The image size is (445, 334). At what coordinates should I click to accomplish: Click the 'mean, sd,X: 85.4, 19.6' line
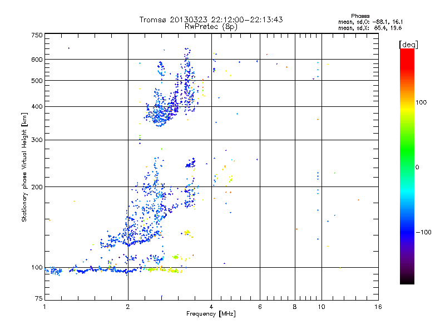(370, 28)
